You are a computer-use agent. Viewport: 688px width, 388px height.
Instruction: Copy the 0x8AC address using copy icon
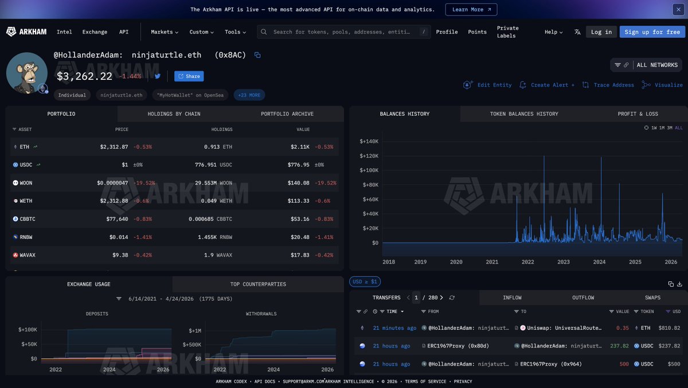point(257,54)
